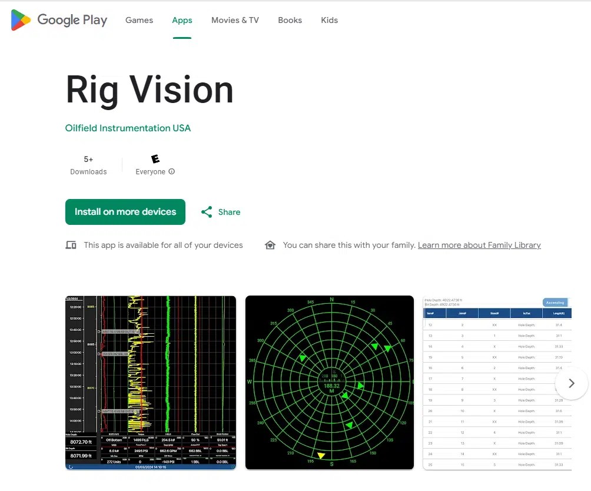
Task: Click the devices availability icon
Action: coord(71,244)
